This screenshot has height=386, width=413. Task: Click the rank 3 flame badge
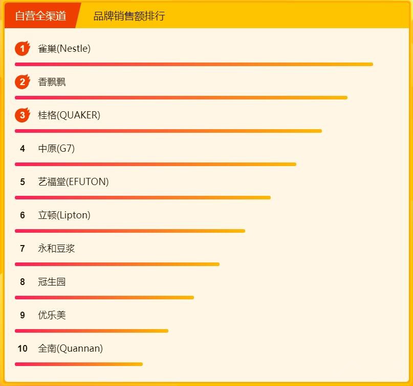point(23,115)
